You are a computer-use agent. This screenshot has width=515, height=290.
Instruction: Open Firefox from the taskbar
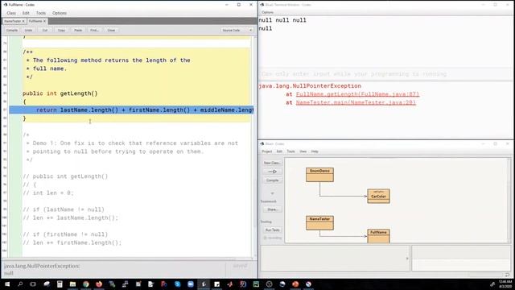99,284
